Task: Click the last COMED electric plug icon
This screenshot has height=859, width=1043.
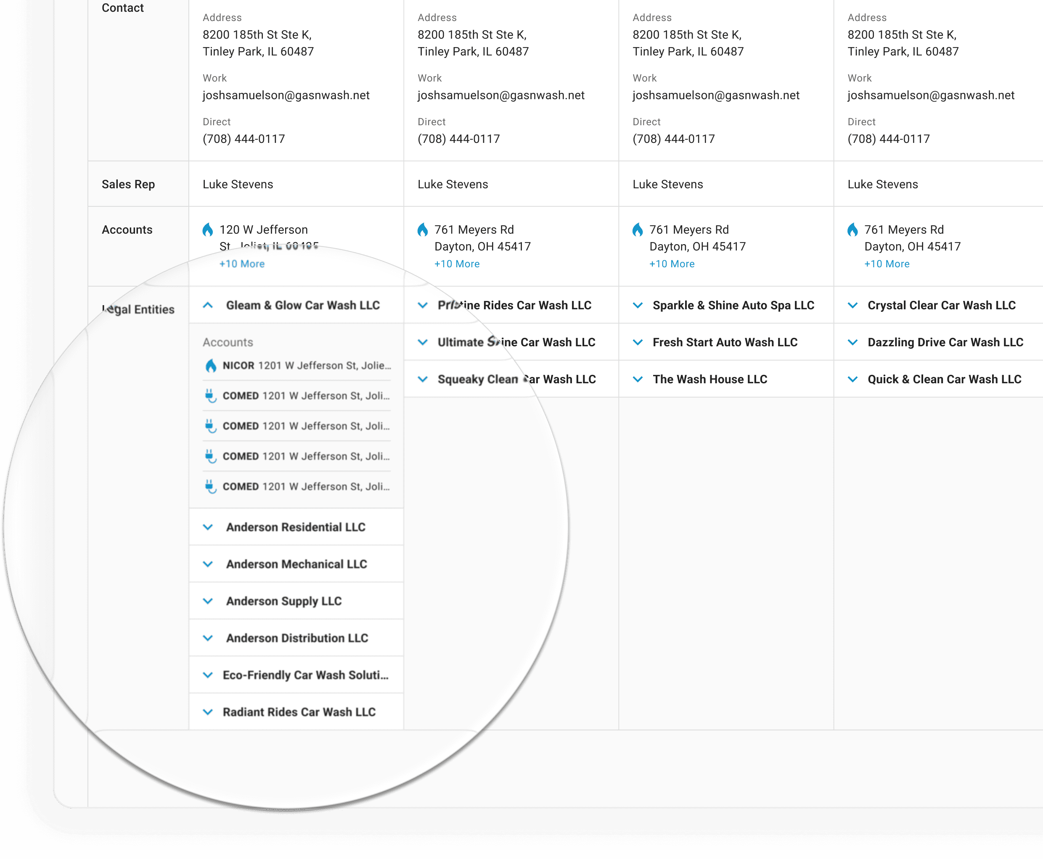Action: (211, 486)
